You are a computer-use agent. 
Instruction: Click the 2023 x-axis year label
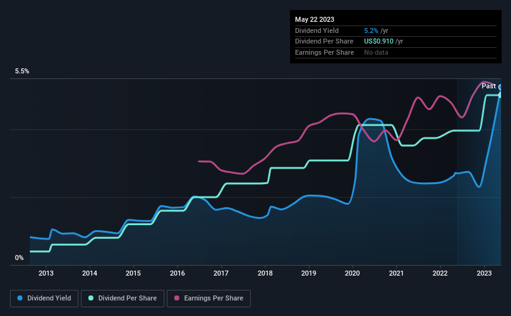point(484,273)
